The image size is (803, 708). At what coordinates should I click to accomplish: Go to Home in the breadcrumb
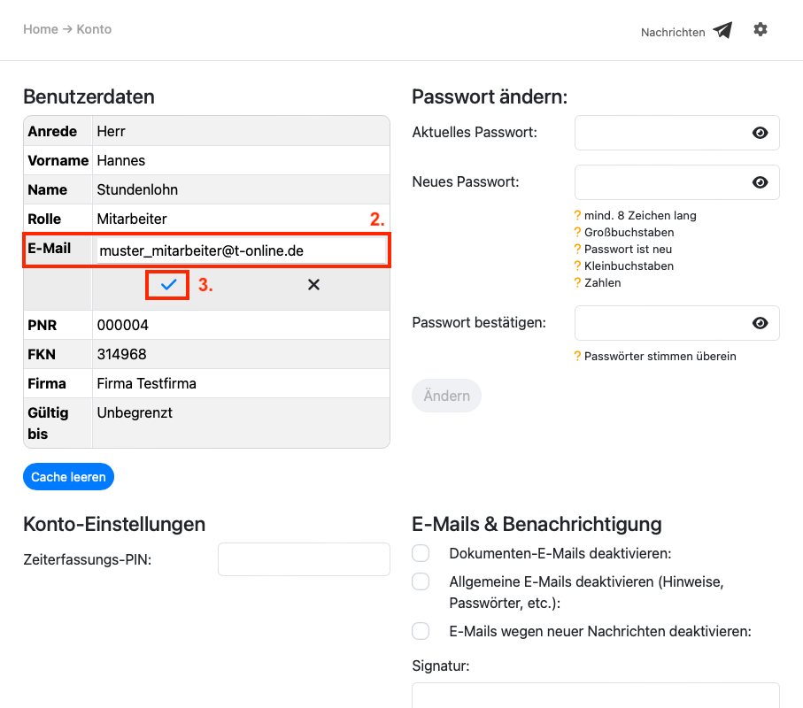[40, 29]
